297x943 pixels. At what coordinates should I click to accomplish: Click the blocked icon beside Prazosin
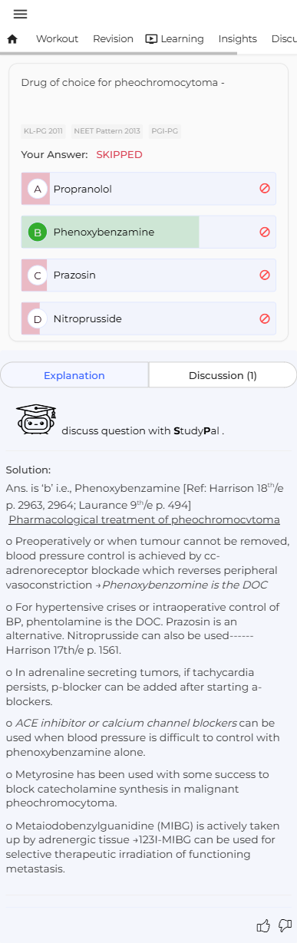click(265, 275)
